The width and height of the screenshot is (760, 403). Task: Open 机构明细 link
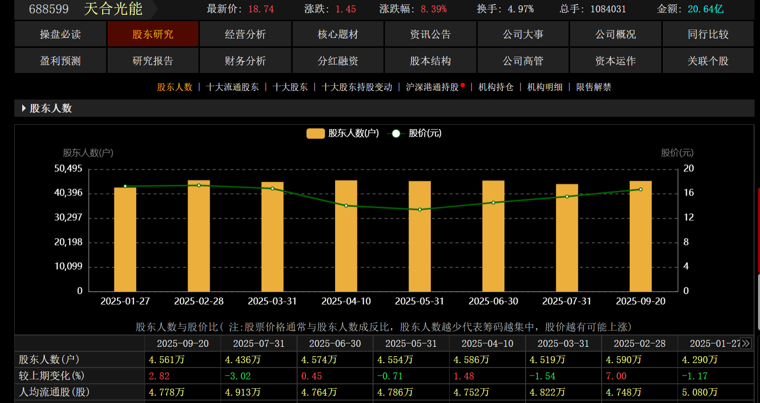click(x=545, y=87)
